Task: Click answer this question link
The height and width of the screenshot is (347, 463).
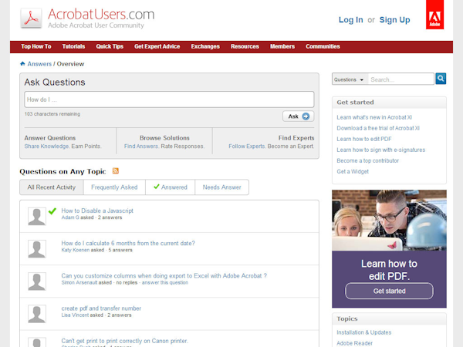Action: pos(165,282)
